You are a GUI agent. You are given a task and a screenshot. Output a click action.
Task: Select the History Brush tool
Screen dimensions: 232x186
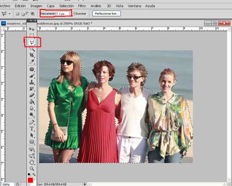[x=32, y=89]
